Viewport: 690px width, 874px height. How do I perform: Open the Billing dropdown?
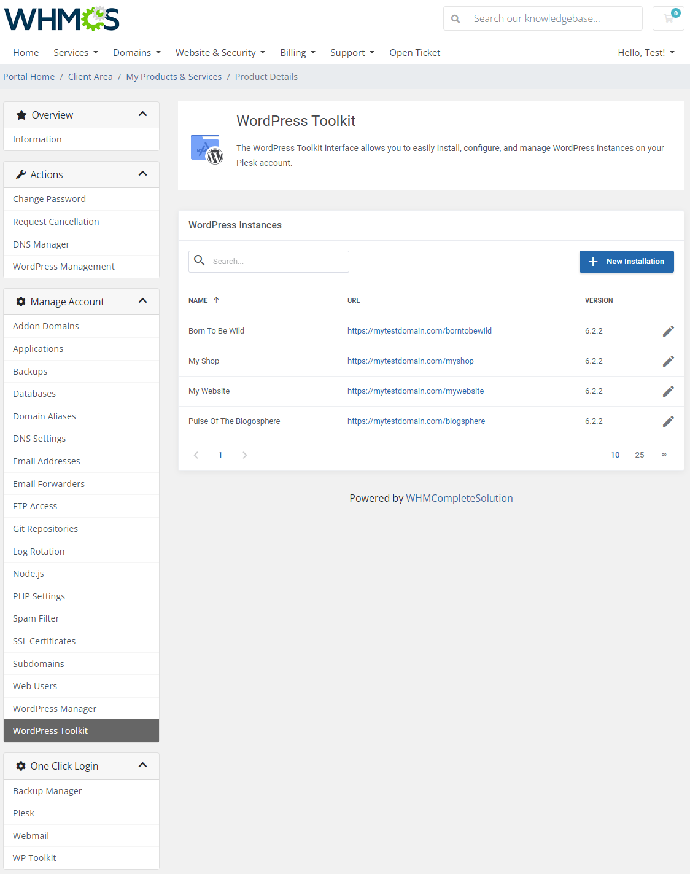click(298, 53)
